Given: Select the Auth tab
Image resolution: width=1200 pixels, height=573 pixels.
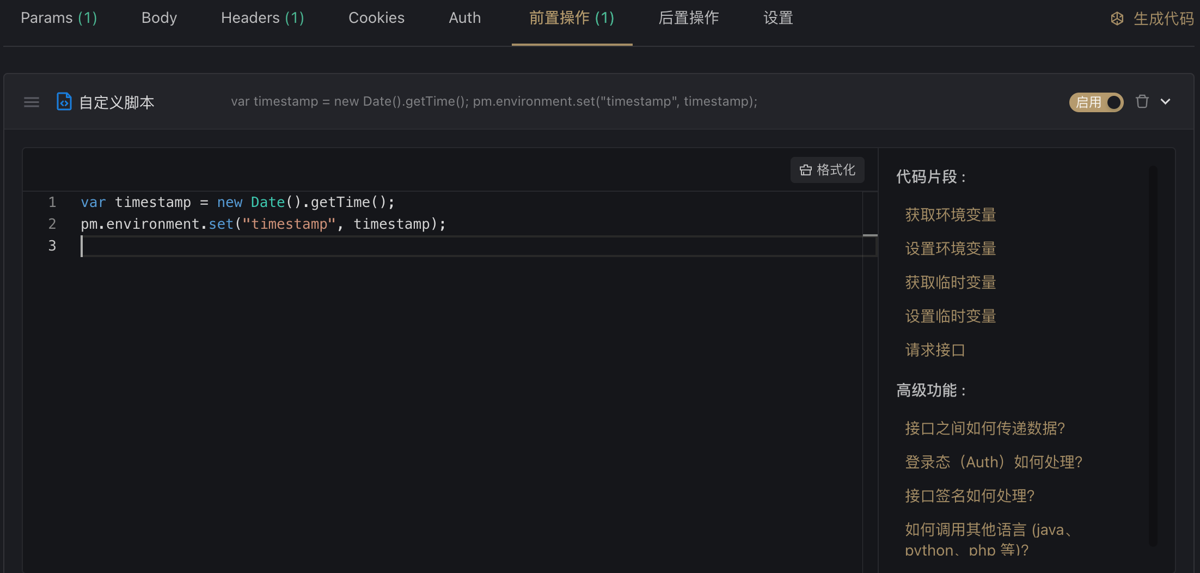Looking at the screenshot, I should pos(464,18).
